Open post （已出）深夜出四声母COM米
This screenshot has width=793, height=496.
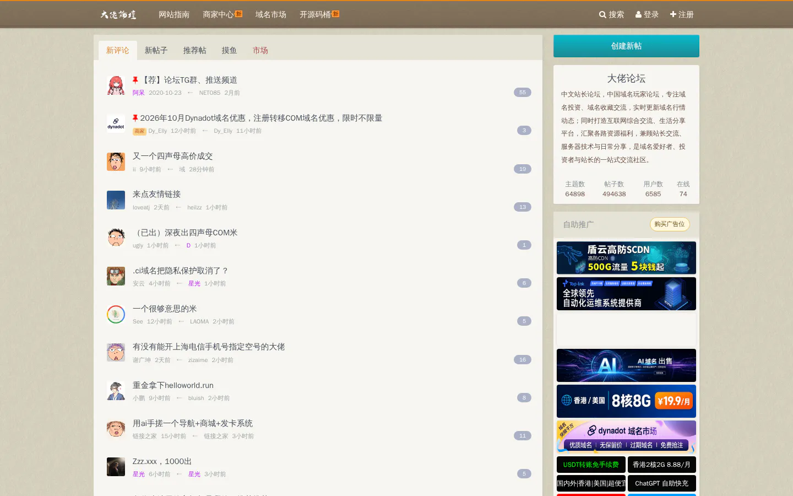185,233
